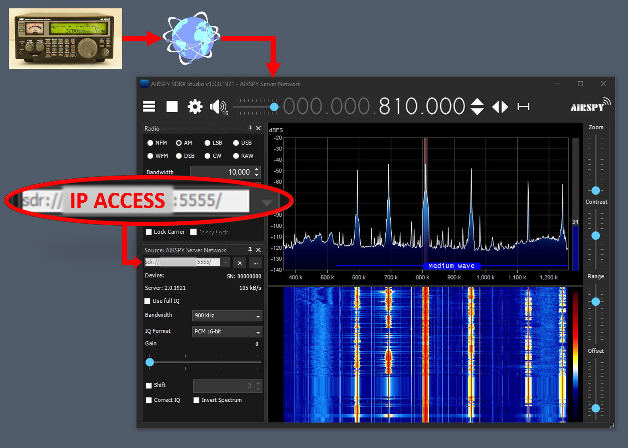Adjust the Zoom slider handle

(x=596, y=190)
